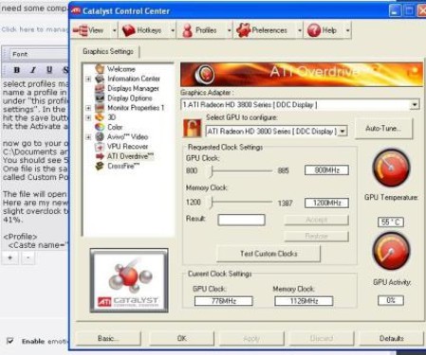Click the VPU Recover icon
This screenshot has width=426, height=355.
coord(100,147)
